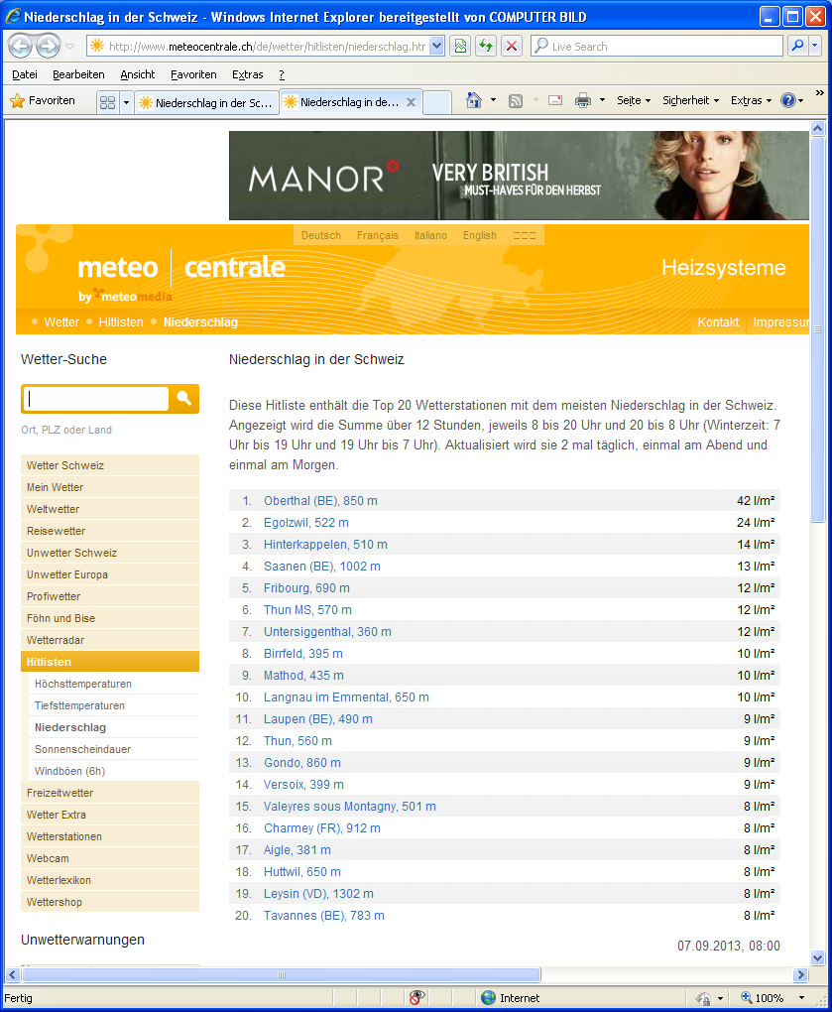The height and width of the screenshot is (1012, 832).
Task: Open the Seite command bar menu
Action: coord(634,100)
